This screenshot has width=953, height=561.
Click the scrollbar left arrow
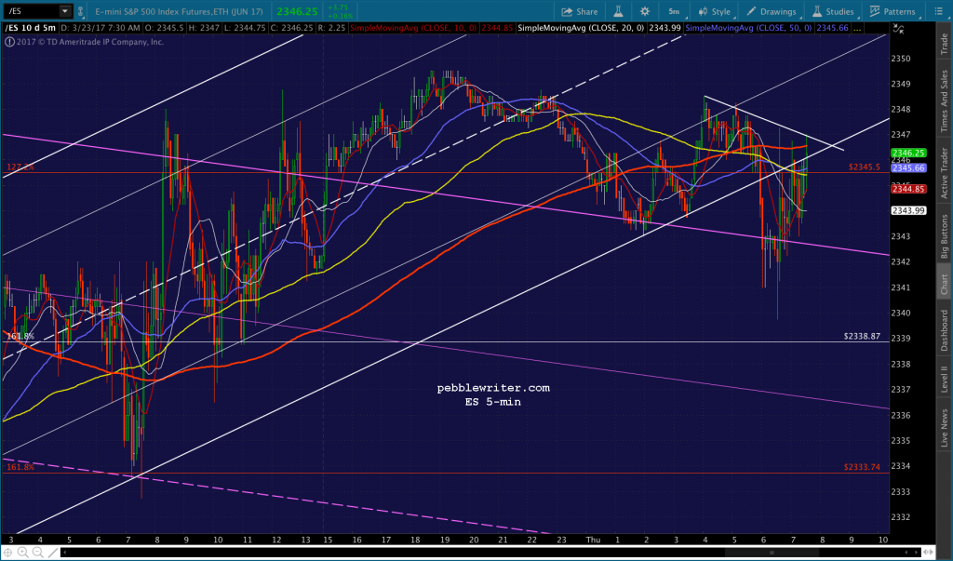63,552
